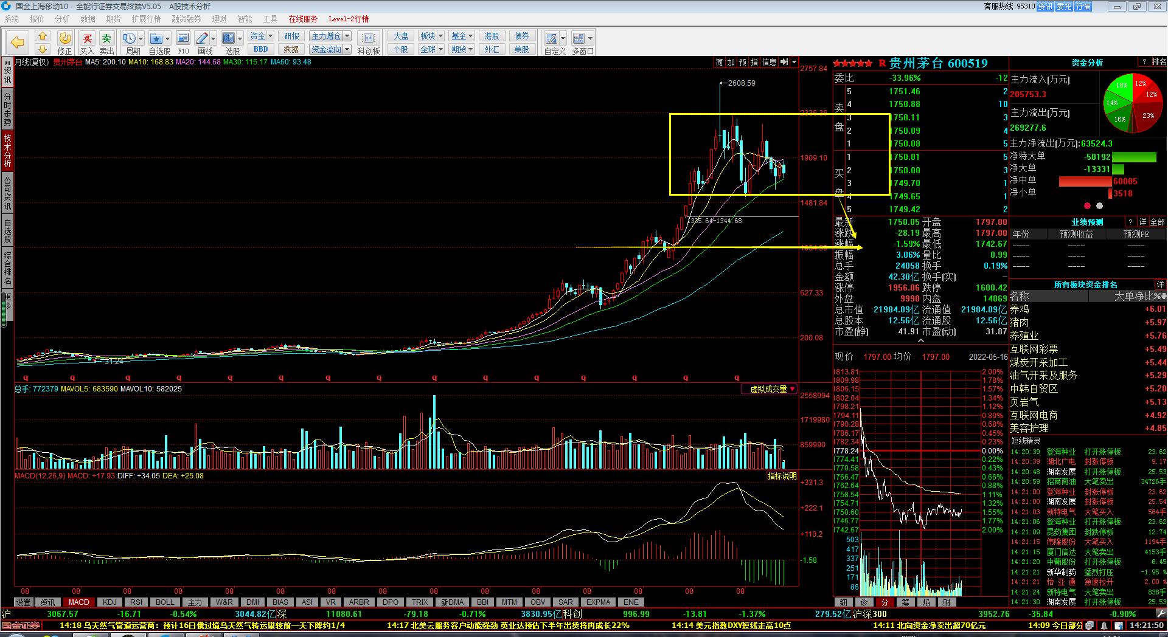Open the 在线服务 menu
Viewport: 1168px width, 637px height.
click(303, 19)
